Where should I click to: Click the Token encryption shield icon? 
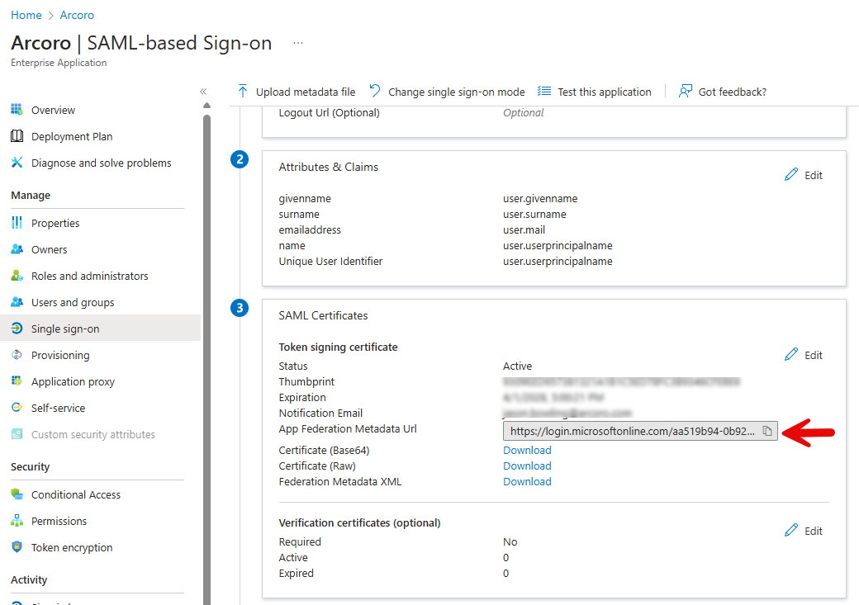(x=17, y=547)
